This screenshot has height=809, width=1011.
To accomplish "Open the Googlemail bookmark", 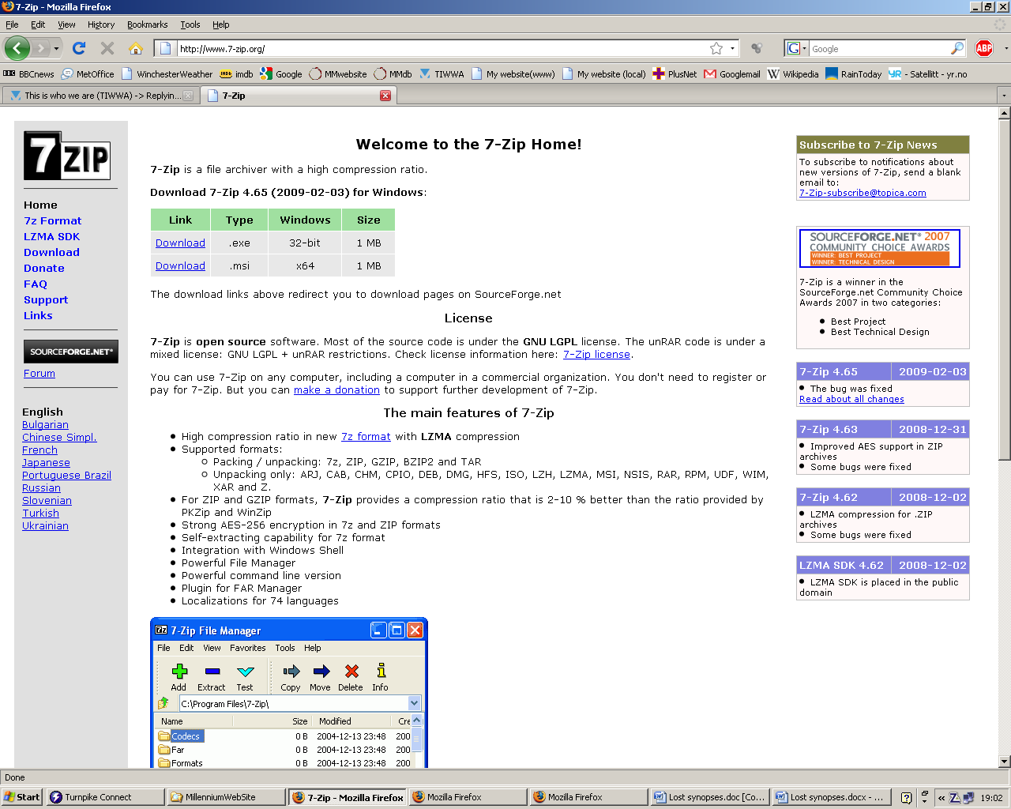I will click(732, 74).
